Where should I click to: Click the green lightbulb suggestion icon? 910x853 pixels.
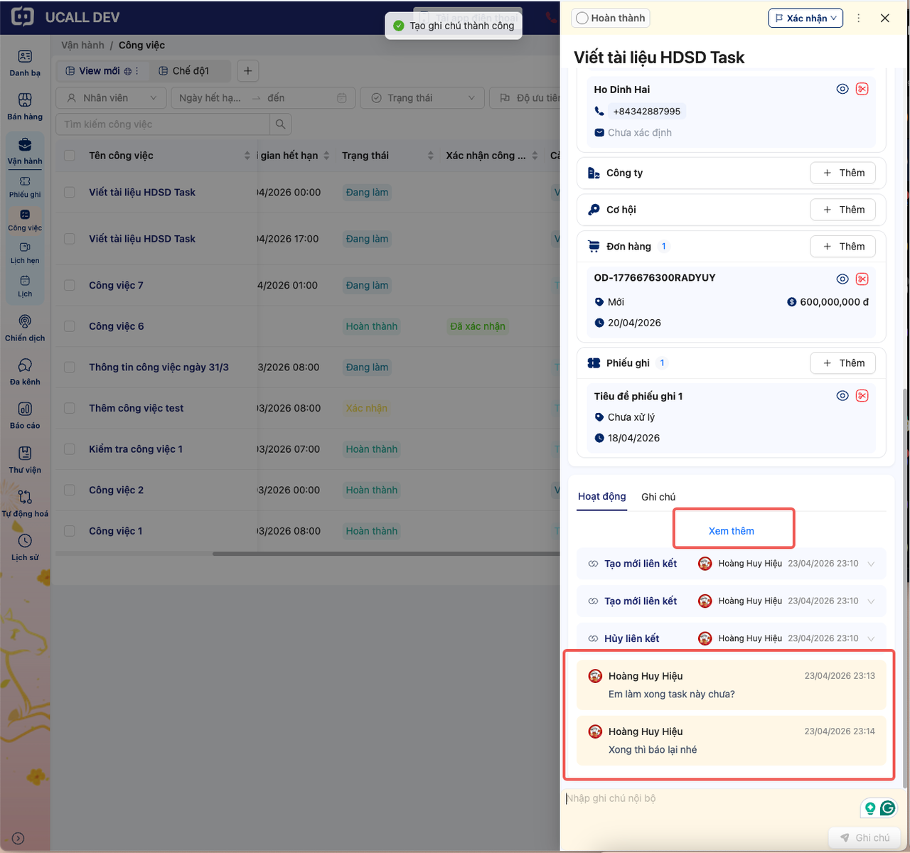click(x=870, y=808)
